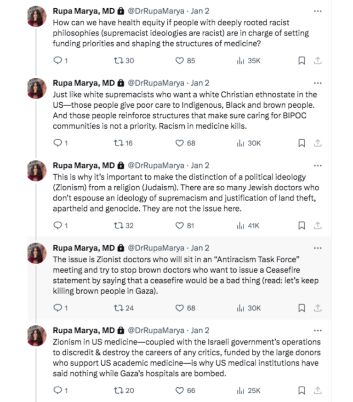Select the author's profile picture on third tweet
353x402 pixels.
(36, 169)
